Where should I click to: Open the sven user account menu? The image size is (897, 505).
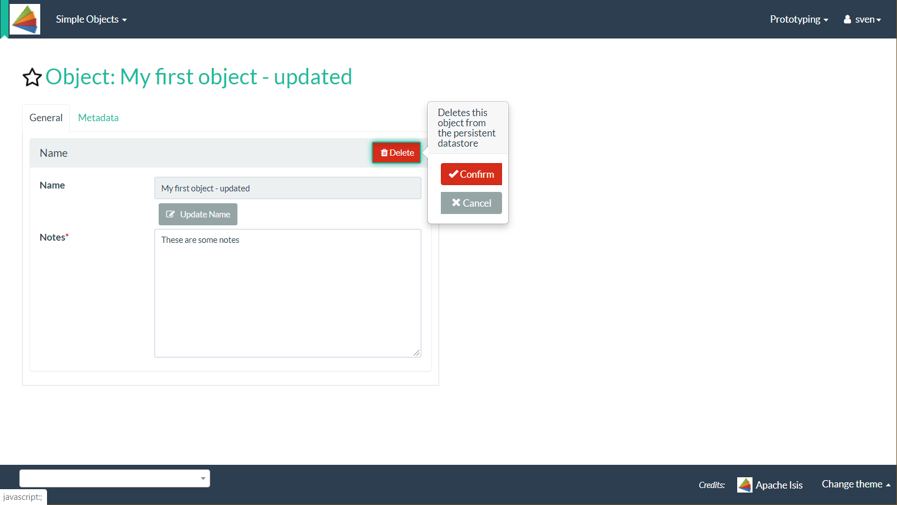862,19
